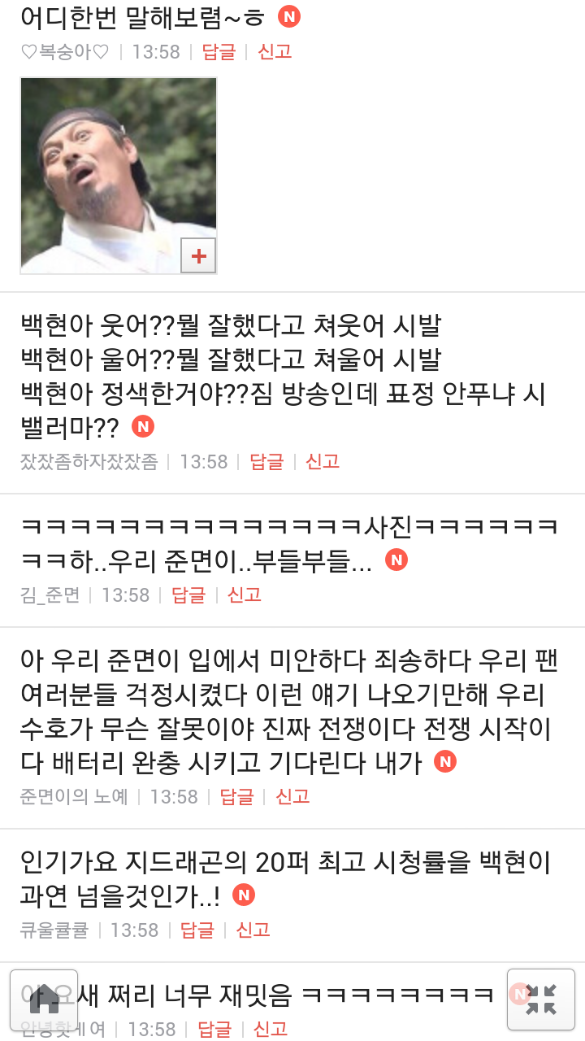
Task: Reply (답글) to 잤잤좀하자잤잤좀 comment
Action: pyautogui.click(x=266, y=462)
